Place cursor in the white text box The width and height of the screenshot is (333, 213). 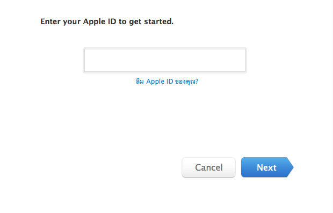pyautogui.click(x=165, y=61)
